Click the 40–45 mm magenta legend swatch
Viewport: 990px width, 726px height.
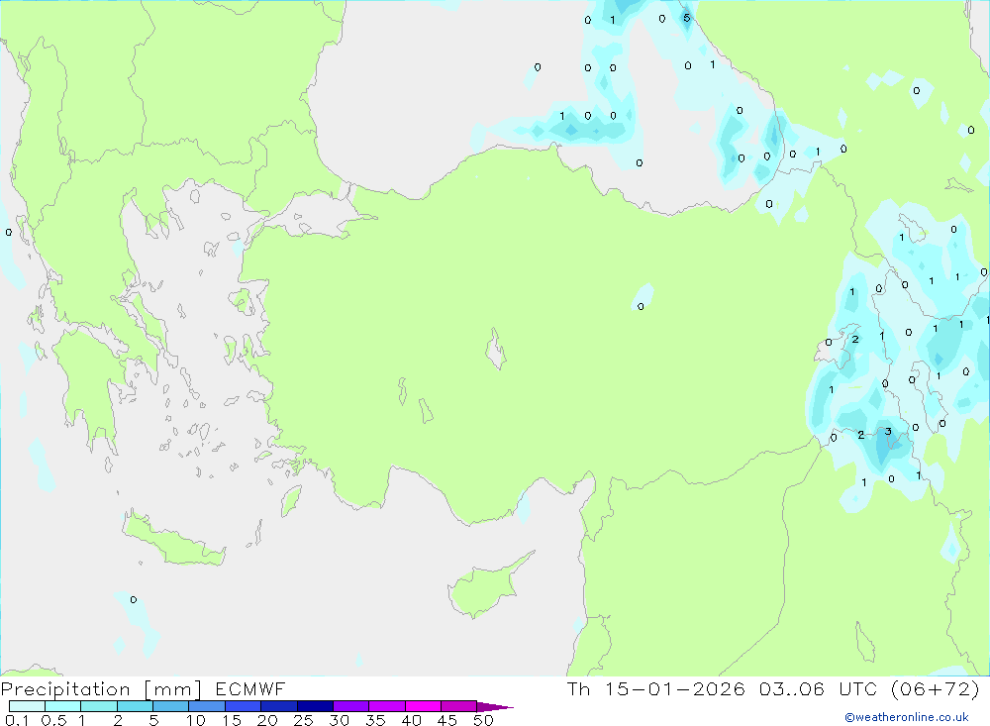point(423,706)
